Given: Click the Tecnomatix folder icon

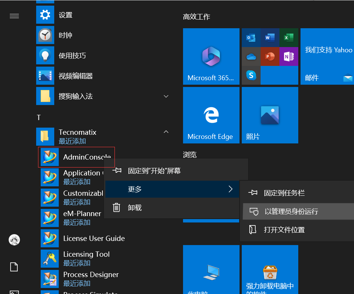Looking at the screenshot, I should 45,137.
